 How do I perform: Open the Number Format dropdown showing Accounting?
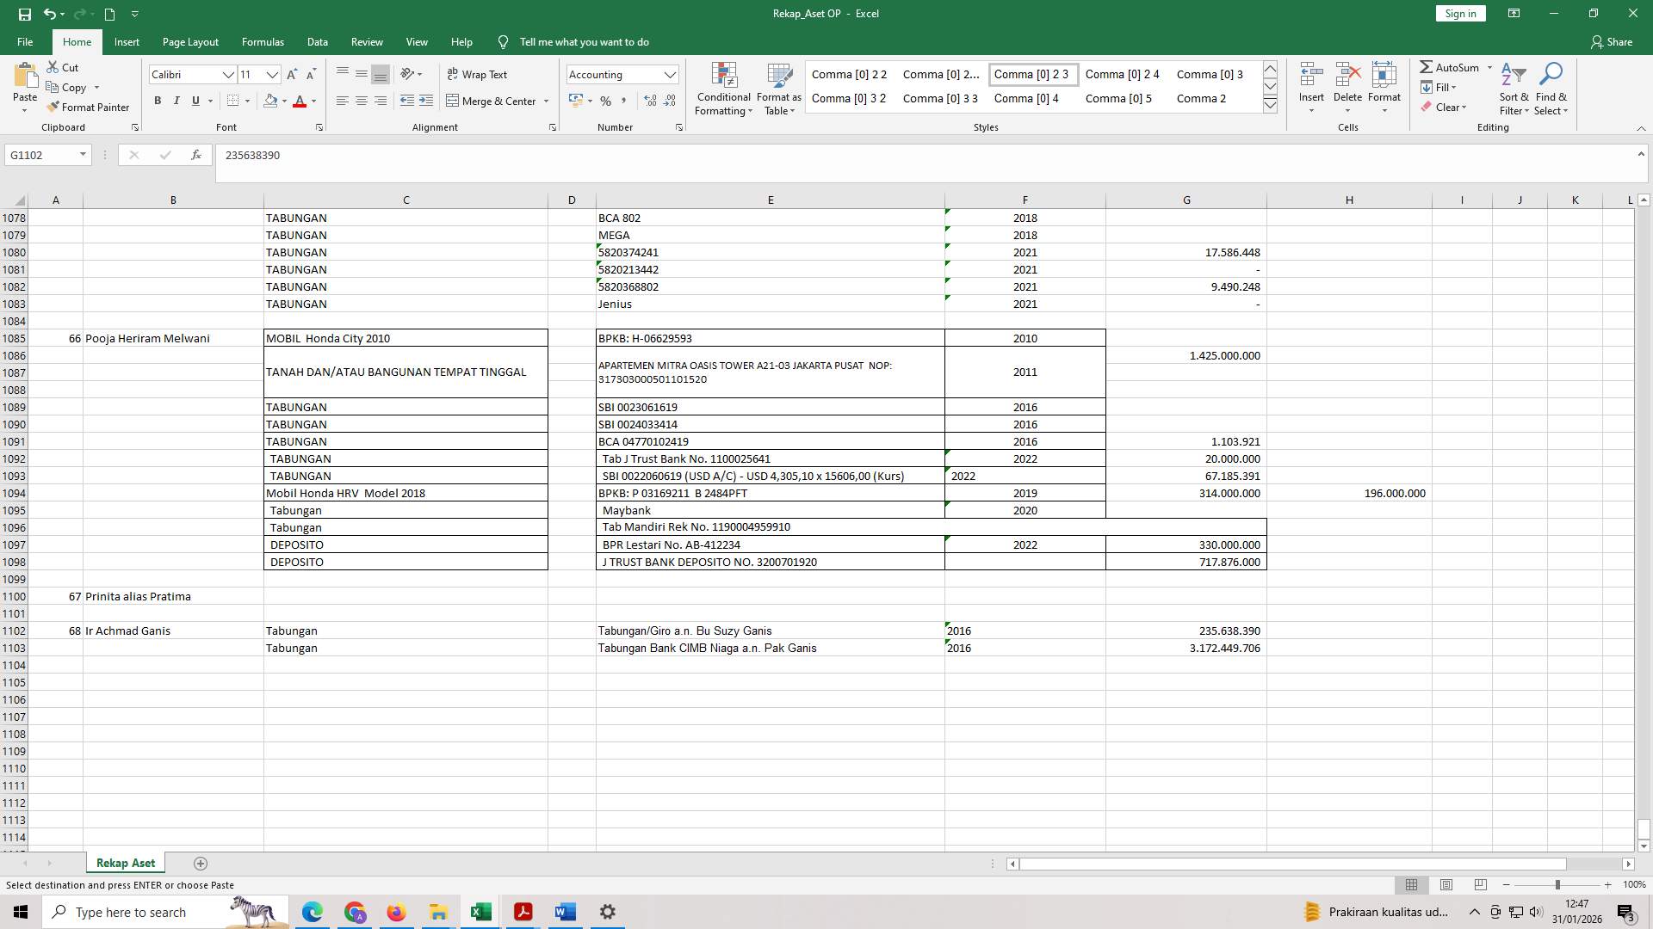671,74
